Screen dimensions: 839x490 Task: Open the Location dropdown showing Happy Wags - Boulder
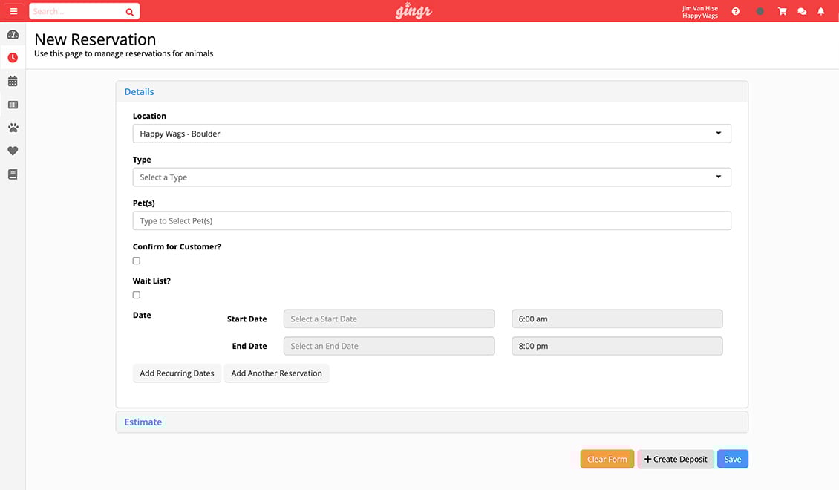[431, 133]
